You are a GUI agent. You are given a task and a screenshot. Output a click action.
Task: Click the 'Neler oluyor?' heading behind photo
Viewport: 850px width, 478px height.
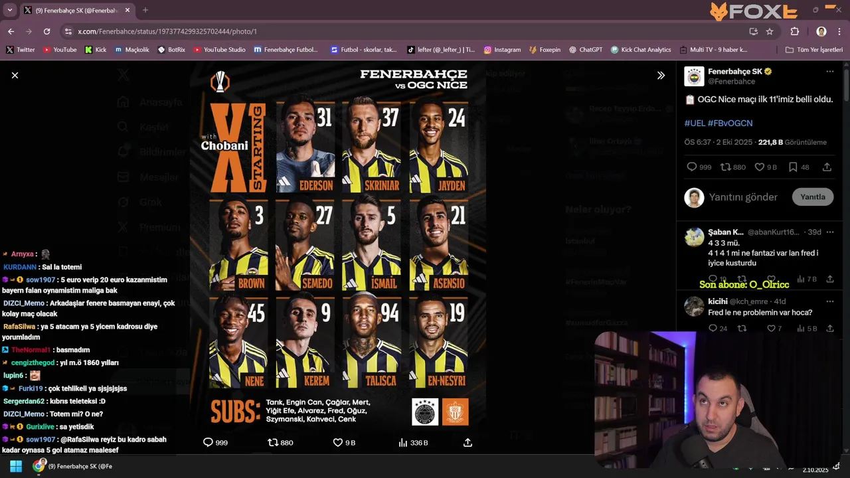pos(598,210)
